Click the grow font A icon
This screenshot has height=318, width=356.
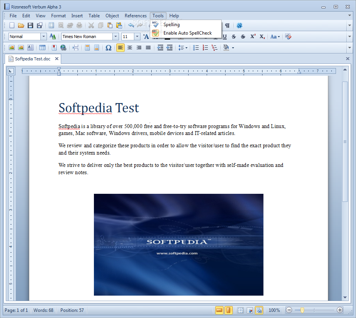pyautogui.click(x=146, y=37)
